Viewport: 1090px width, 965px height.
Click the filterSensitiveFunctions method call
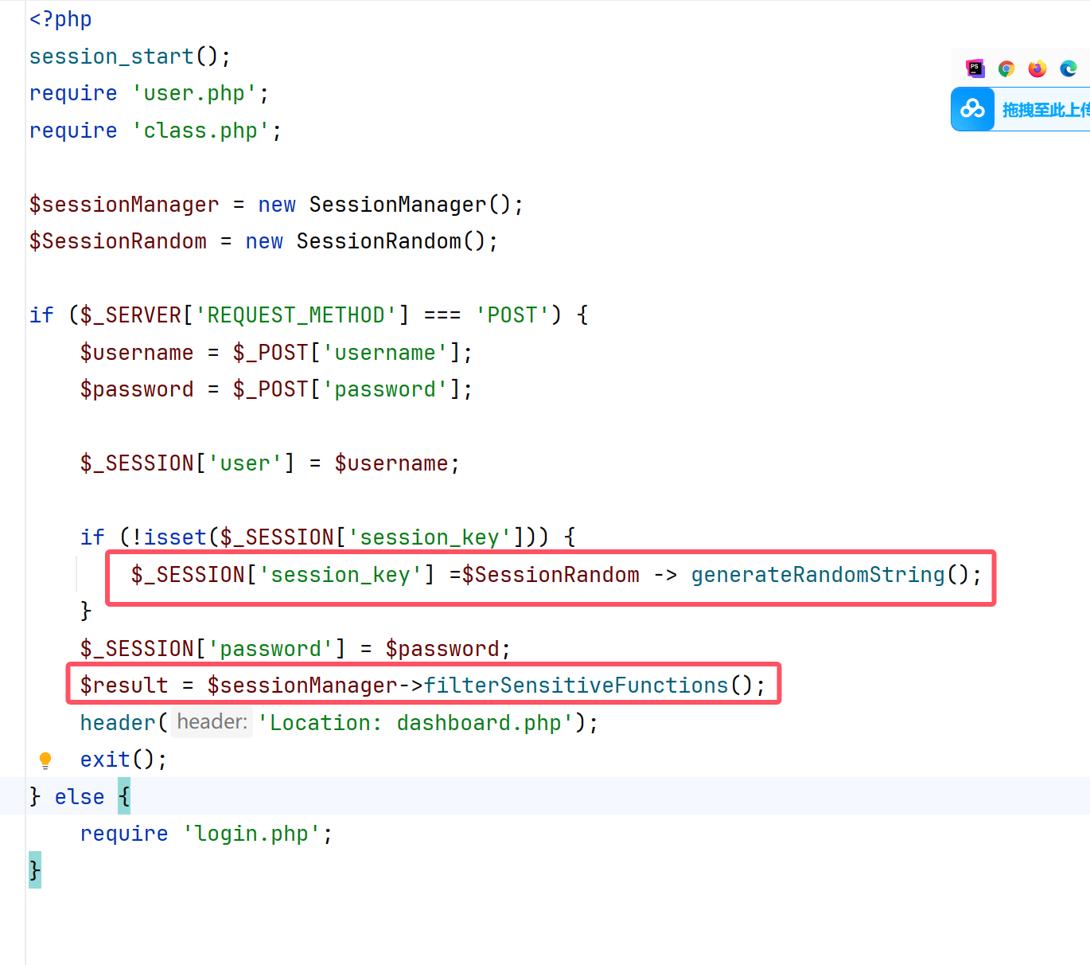(576, 686)
